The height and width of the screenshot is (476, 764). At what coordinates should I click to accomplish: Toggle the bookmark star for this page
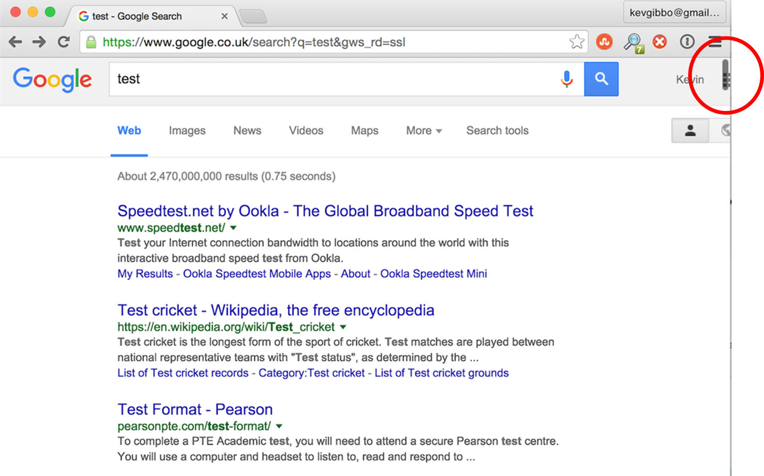click(x=577, y=41)
